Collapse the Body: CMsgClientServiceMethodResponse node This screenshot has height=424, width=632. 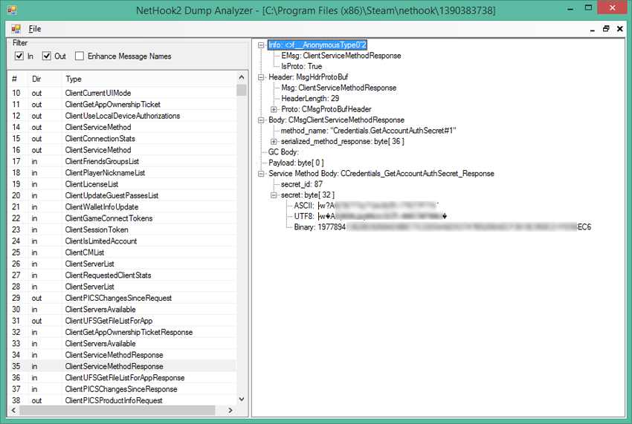coord(261,120)
